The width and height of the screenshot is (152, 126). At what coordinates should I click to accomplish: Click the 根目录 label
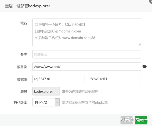coord(22,67)
